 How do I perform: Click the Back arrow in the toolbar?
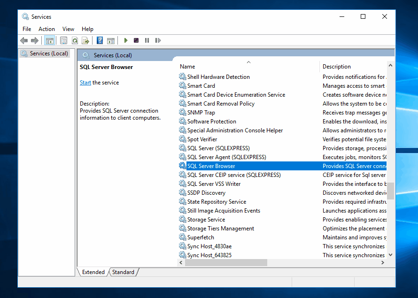(24, 41)
